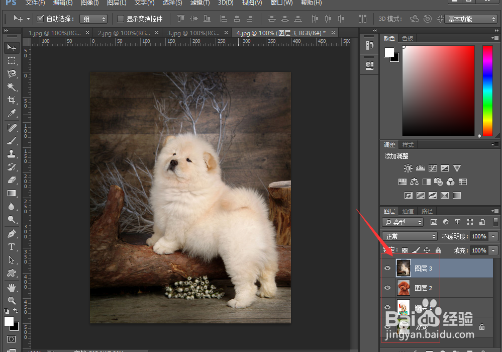This screenshot has width=502, height=352.
Task: Select the Magic Wand tool
Action: [12, 87]
